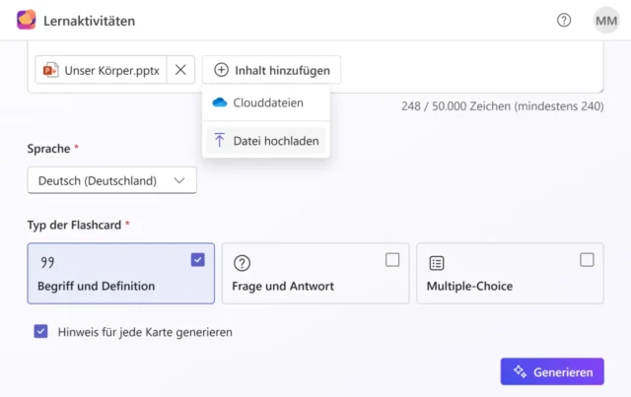Click the Sprache field label

coord(48,149)
